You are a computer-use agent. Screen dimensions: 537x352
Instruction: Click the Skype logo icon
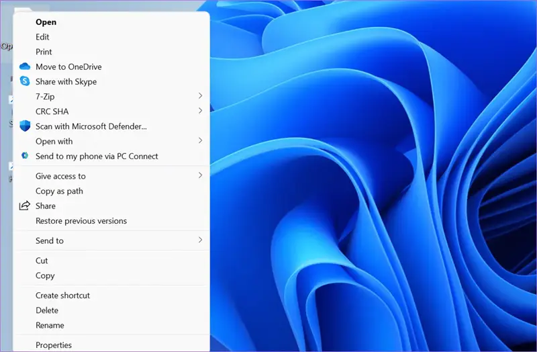(x=25, y=81)
